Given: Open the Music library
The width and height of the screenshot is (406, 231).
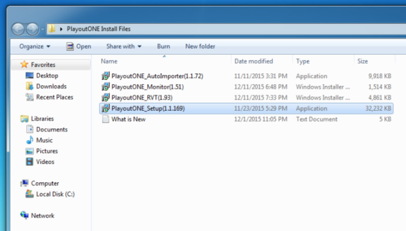Looking at the screenshot, I should pyautogui.click(x=44, y=140).
